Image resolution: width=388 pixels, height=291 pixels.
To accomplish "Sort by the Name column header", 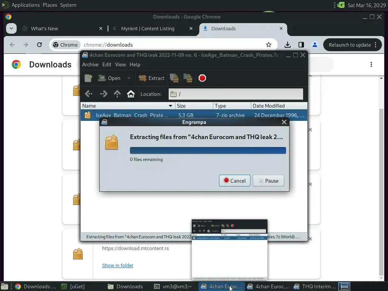I will click(x=128, y=106).
